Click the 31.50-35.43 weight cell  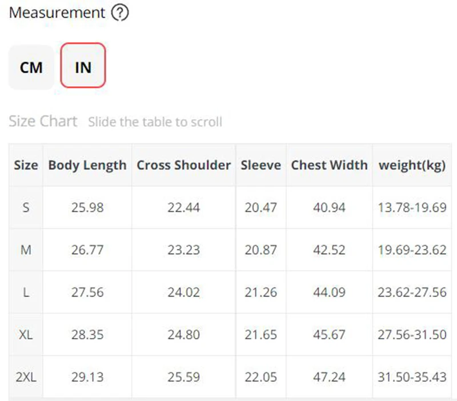tap(412, 377)
